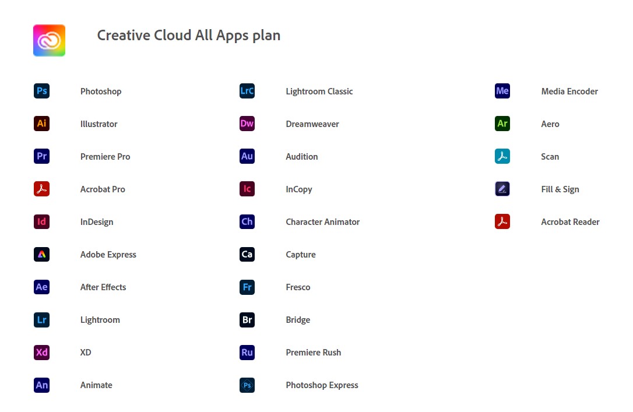Viewport: 633px width, 412px height.
Task: Select the Acrobat Pro label
Action: tap(103, 189)
